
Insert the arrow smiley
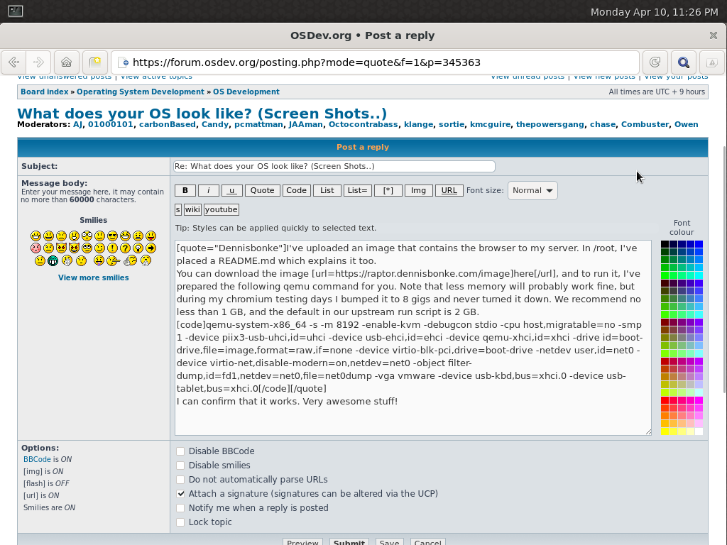(151, 248)
